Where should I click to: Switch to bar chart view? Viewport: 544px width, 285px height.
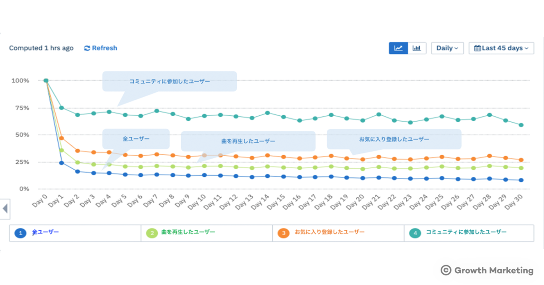pos(417,48)
